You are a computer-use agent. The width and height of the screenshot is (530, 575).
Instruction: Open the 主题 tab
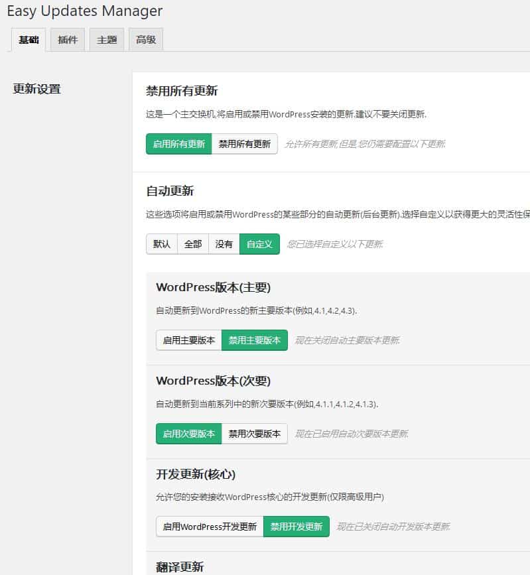click(x=107, y=40)
